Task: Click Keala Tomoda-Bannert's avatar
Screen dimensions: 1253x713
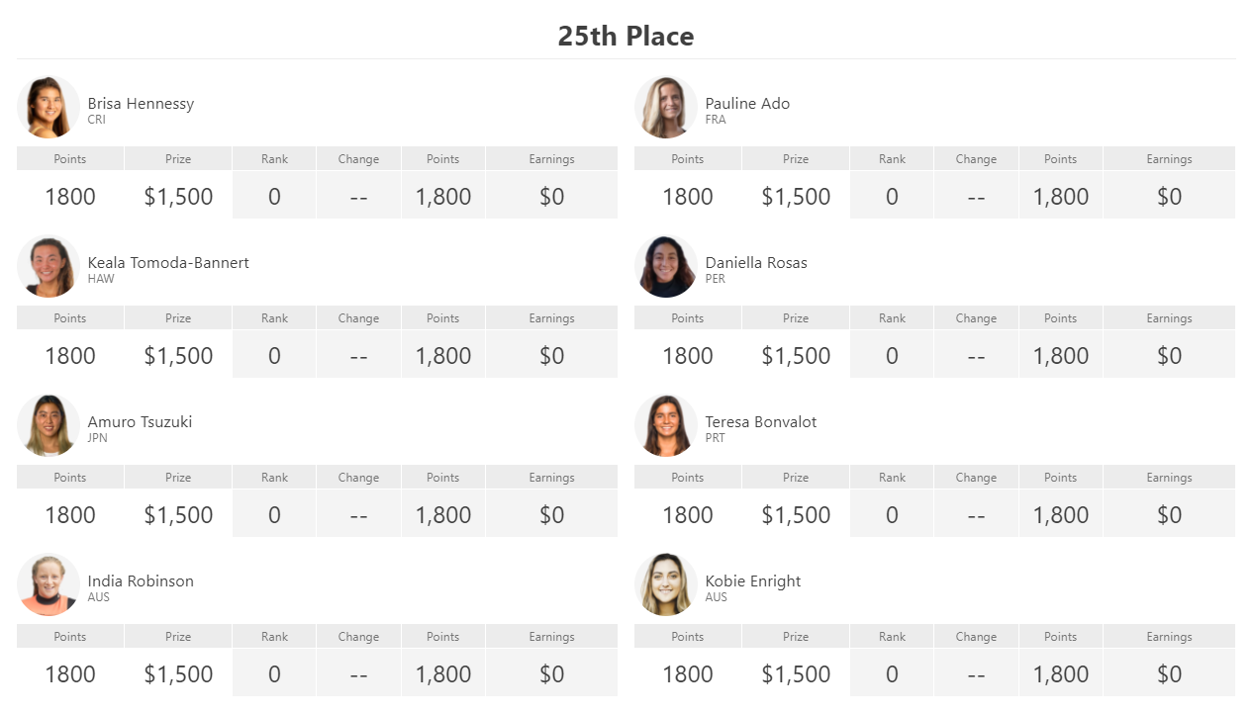Action: coord(48,266)
